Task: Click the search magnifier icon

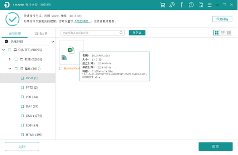Action: [x=121, y=33]
